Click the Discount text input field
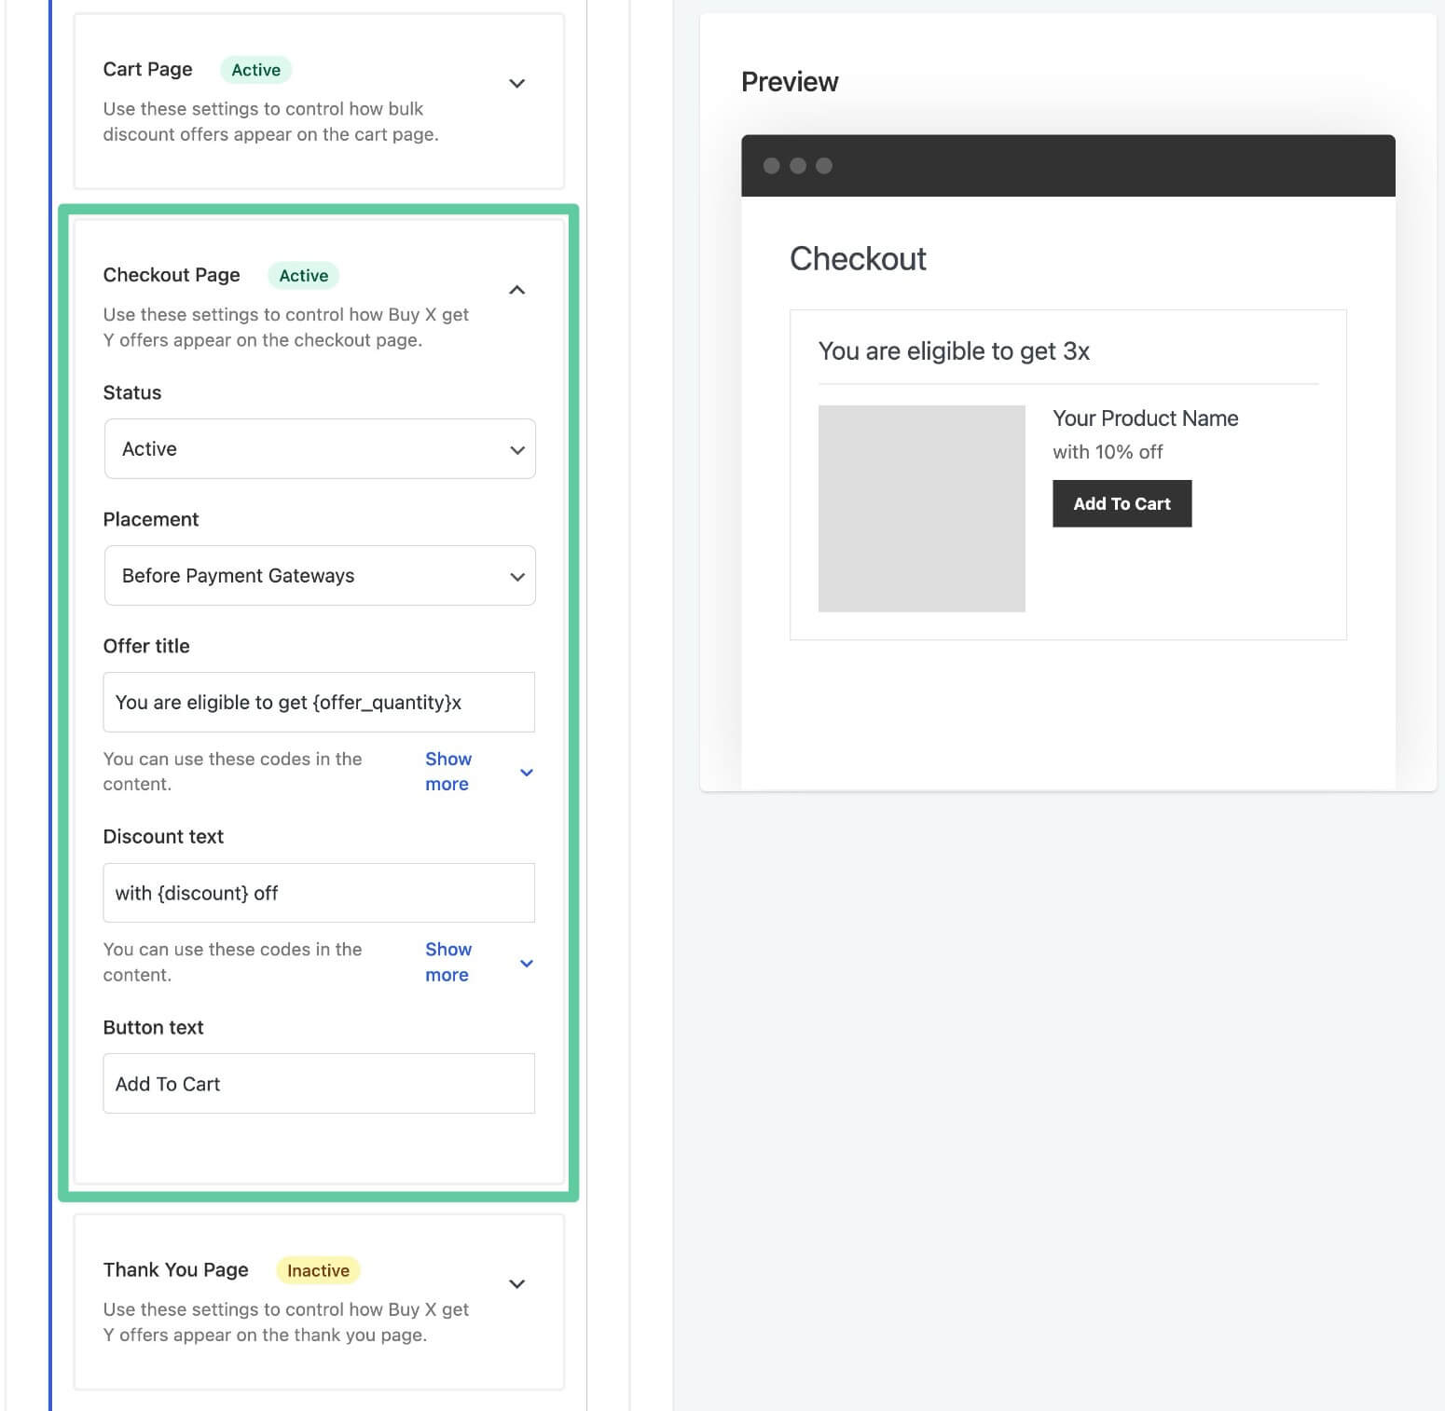1445x1411 pixels. tap(319, 893)
